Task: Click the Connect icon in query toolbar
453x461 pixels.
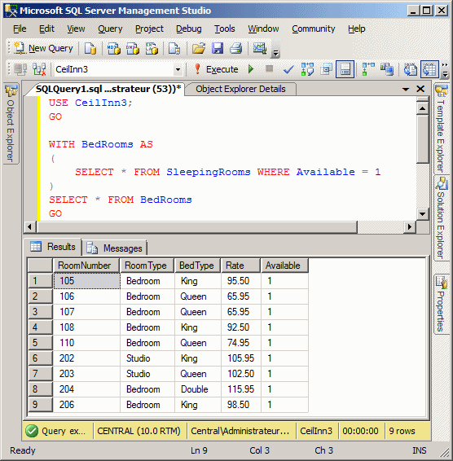Action: tap(20, 70)
